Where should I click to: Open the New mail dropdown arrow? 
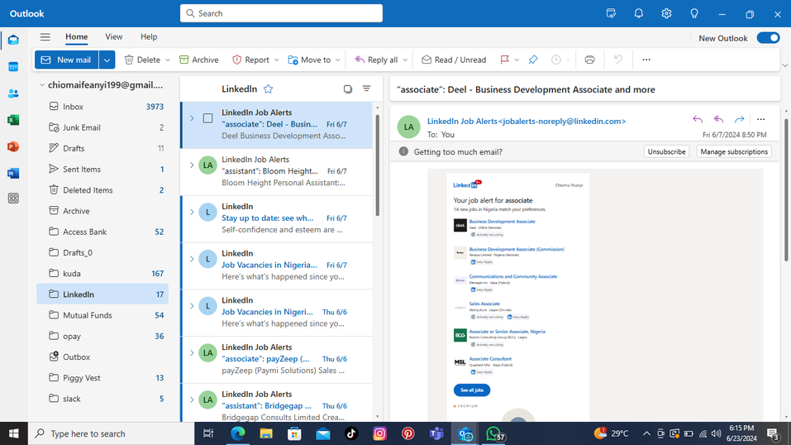click(107, 60)
